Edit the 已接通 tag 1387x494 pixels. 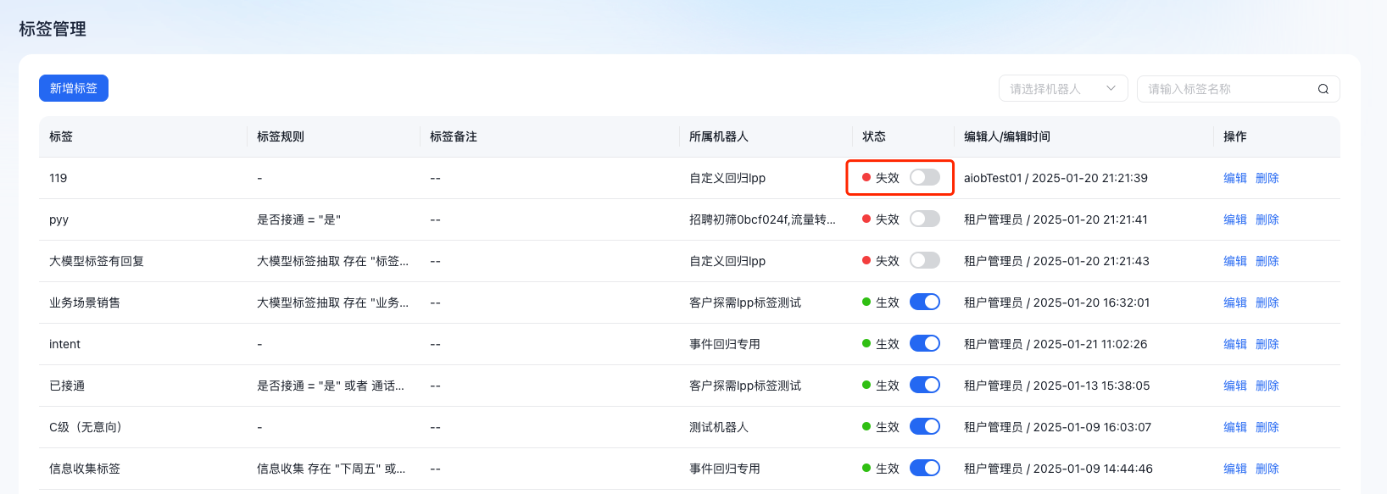click(1234, 386)
